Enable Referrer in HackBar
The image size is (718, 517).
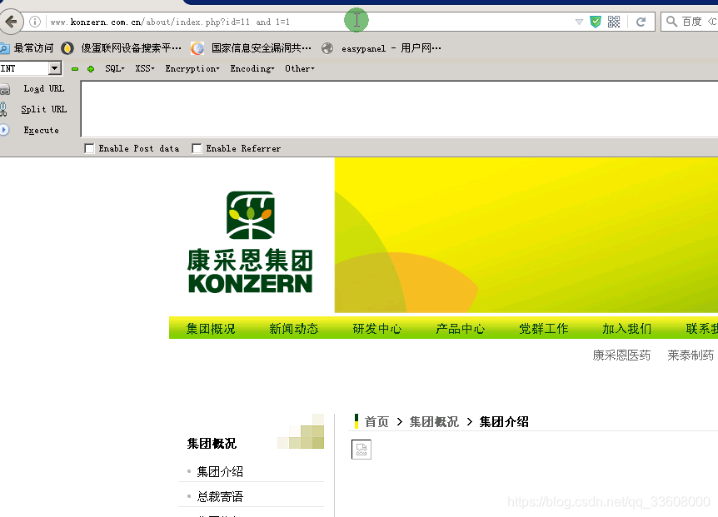(x=197, y=148)
